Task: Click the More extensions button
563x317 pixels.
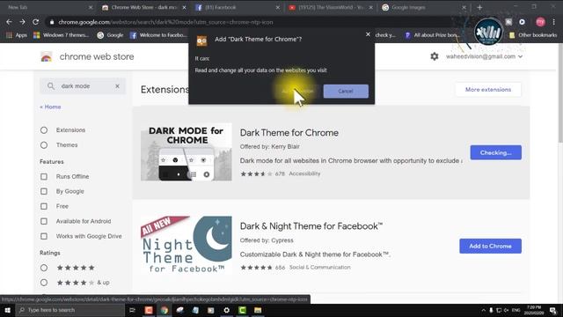Action: (488, 90)
